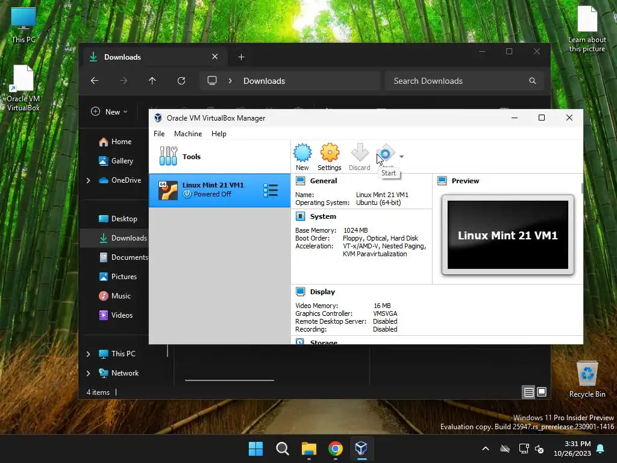Image resolution: width=617 pixels, height=463 pixels.
Task: Open the Linux Mint 21 VM1 list menu icon
Action: pos(271,190)
